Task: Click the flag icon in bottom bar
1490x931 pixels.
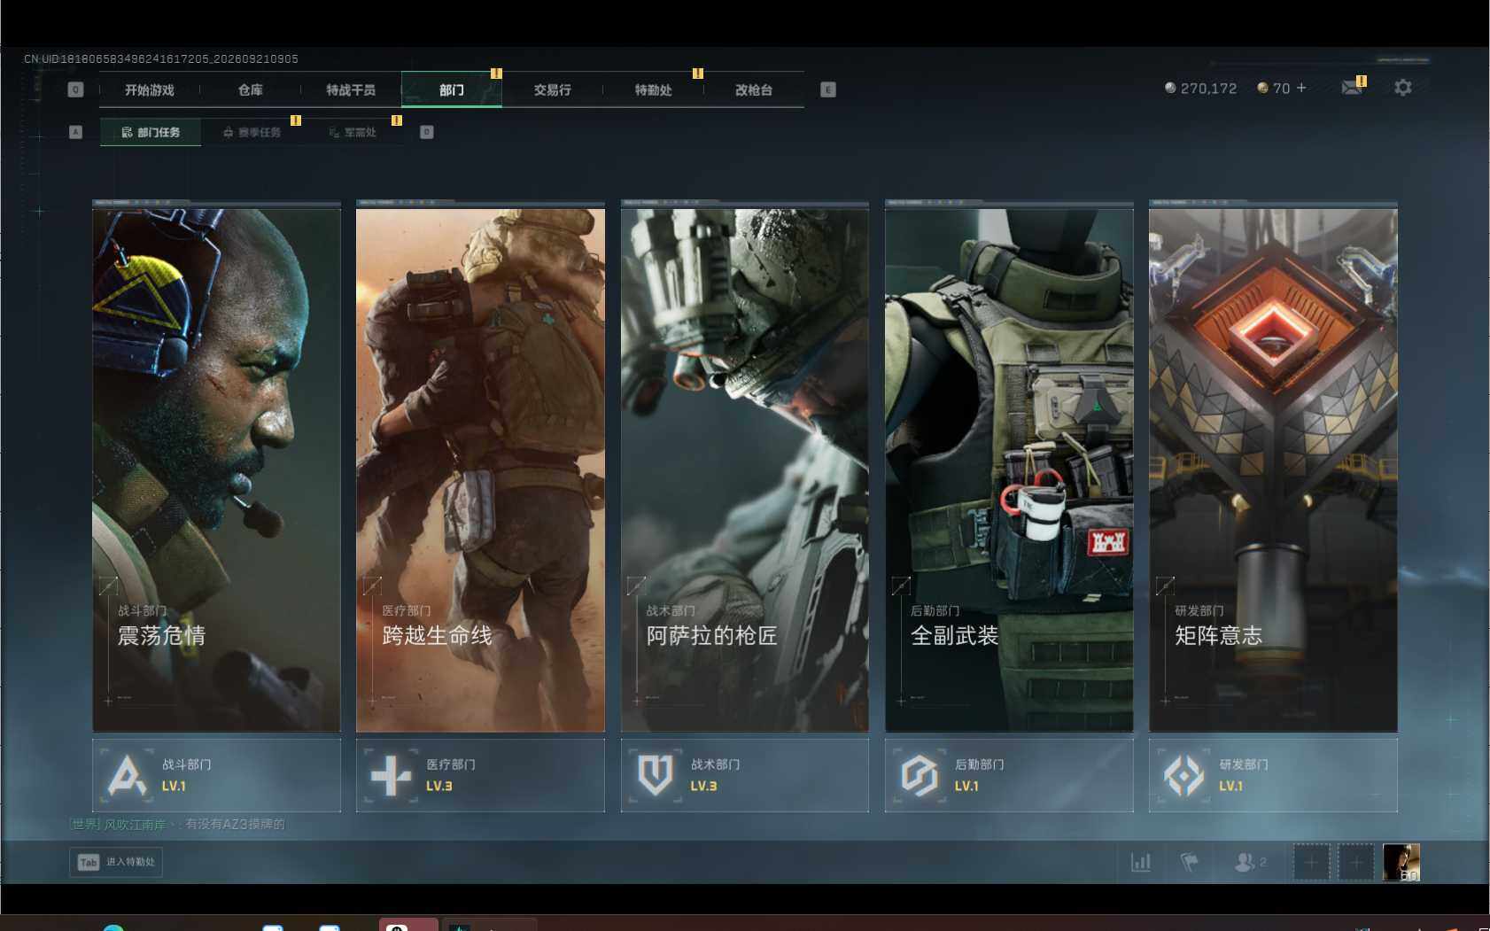Action: pos(1190,862)
